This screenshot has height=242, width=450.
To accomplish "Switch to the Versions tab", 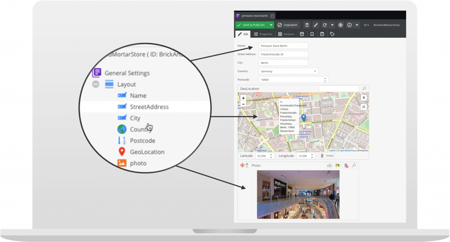I will click(x=286, y=34).
